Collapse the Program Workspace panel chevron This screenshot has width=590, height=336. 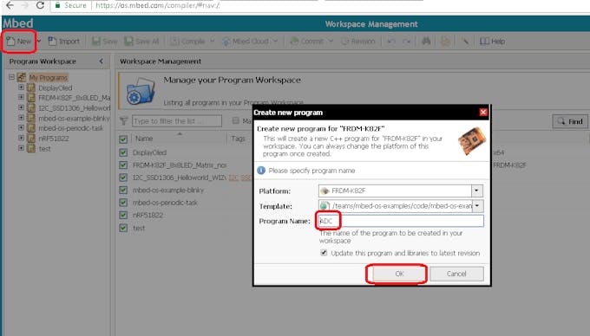tap(102, 61)
